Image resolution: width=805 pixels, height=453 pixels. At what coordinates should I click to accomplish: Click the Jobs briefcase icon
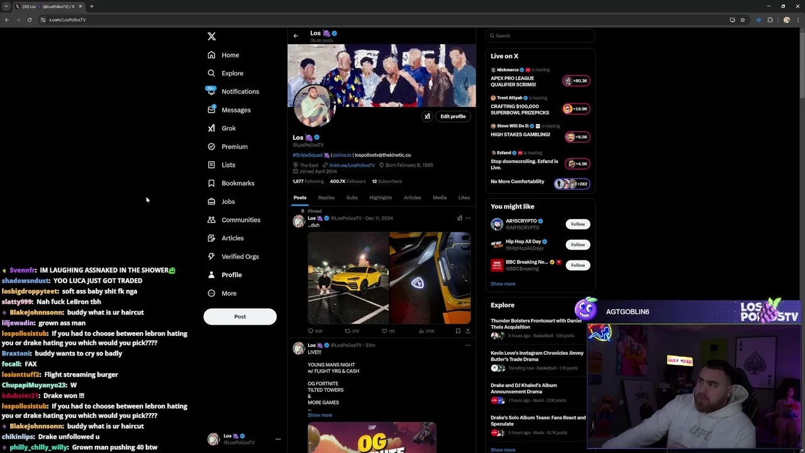coord(211,201)
